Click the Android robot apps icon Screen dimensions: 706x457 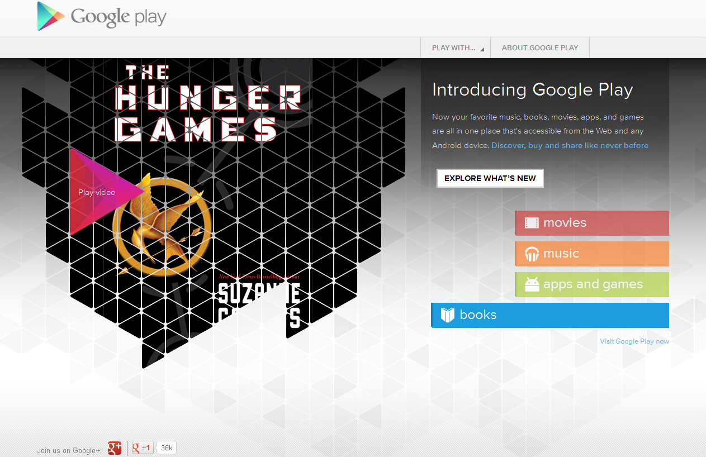[532, 284]
